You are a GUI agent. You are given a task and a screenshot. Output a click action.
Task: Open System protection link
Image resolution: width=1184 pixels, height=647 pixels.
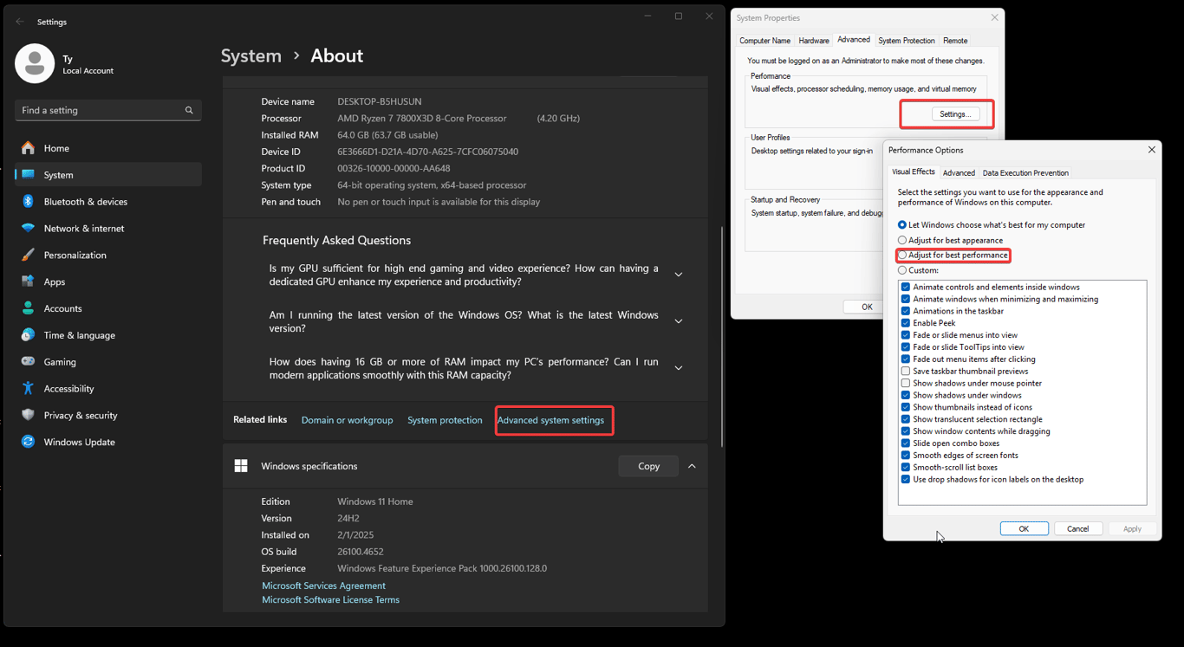click(445, 420)
